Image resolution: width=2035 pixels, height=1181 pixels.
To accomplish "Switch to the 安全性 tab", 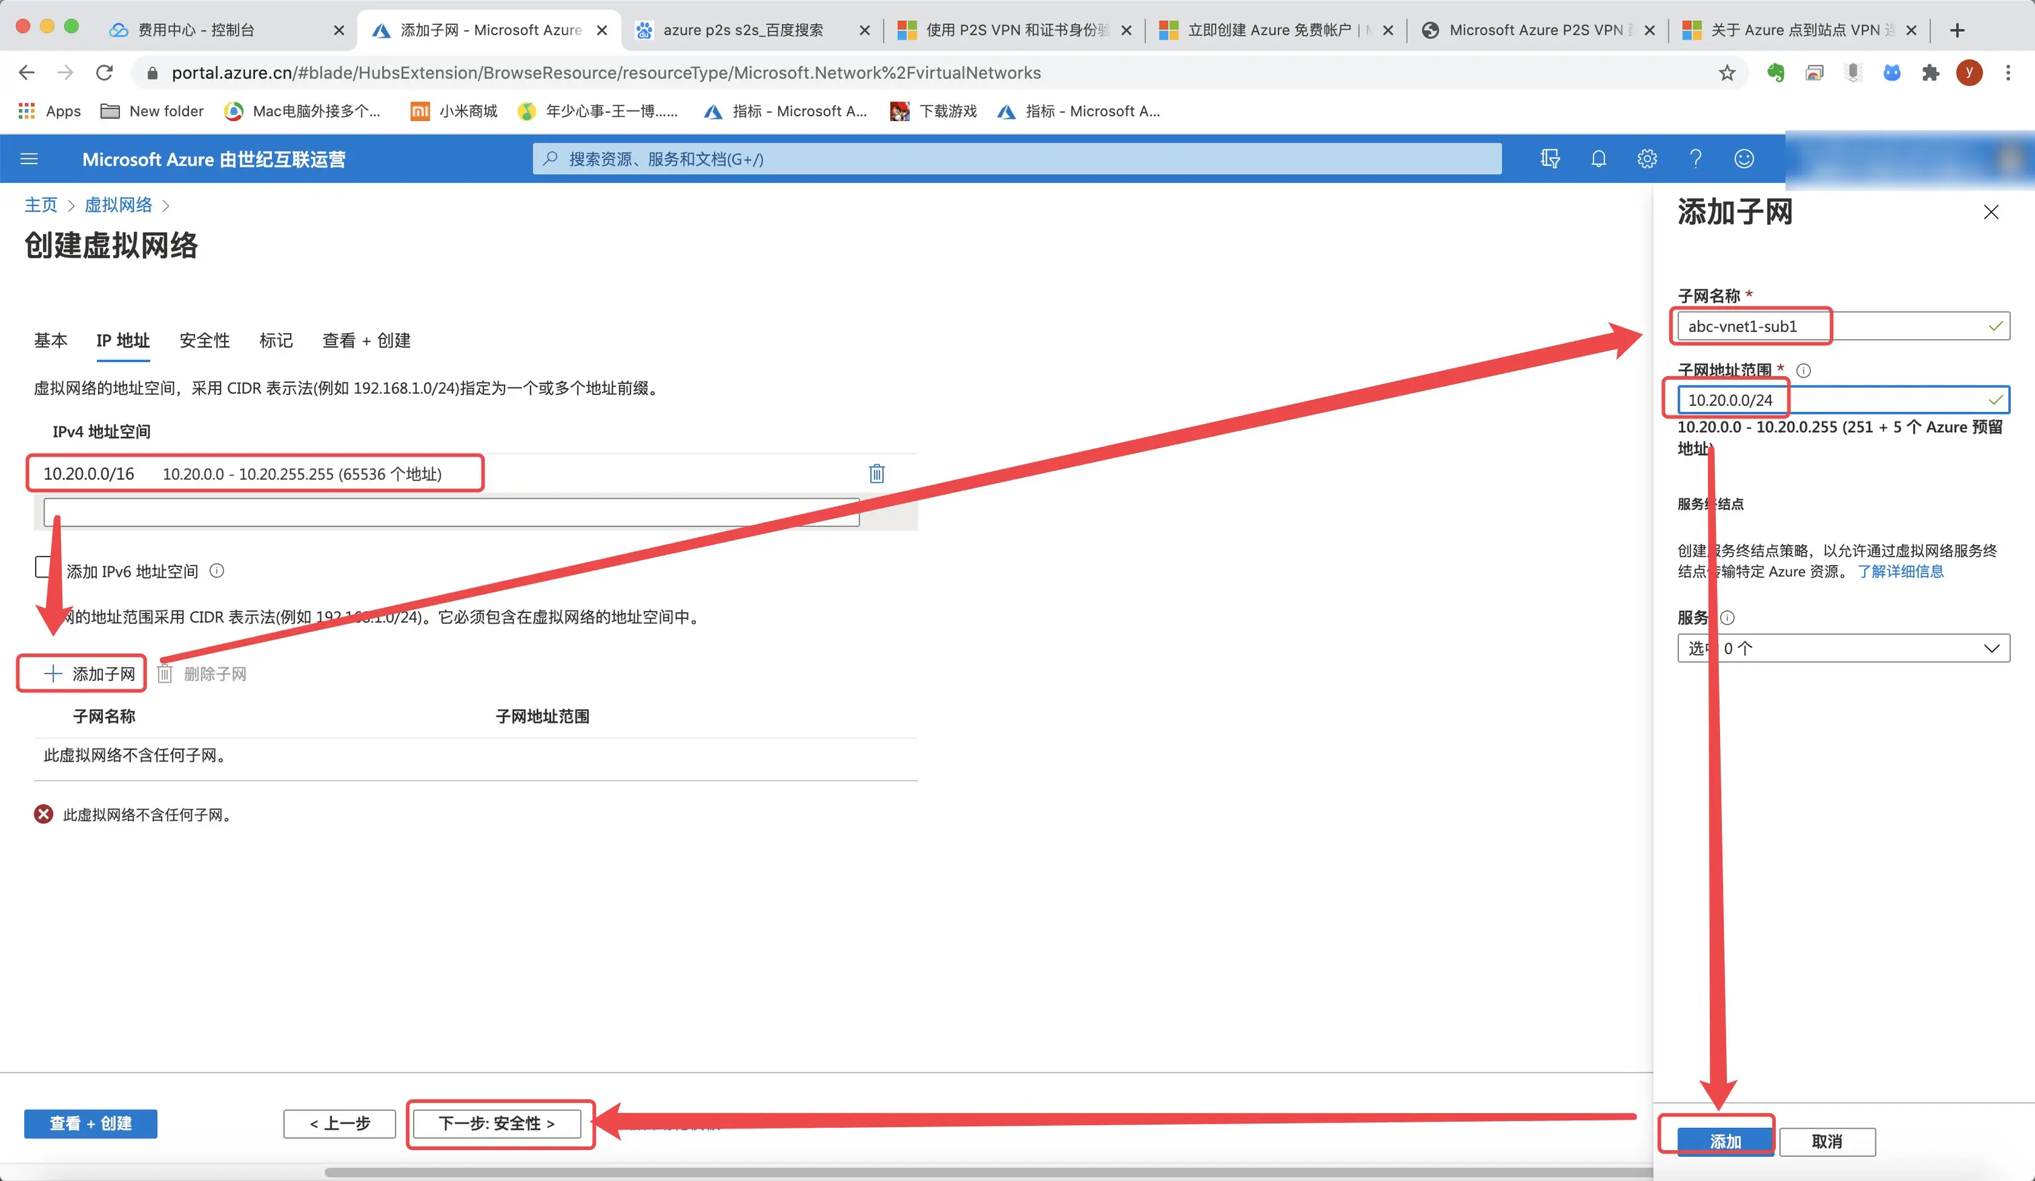I will coord(205,340).
